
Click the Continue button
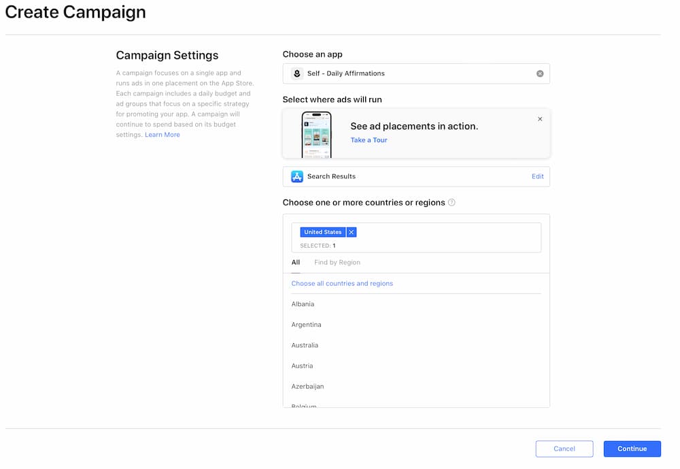(x=632, y=449)
